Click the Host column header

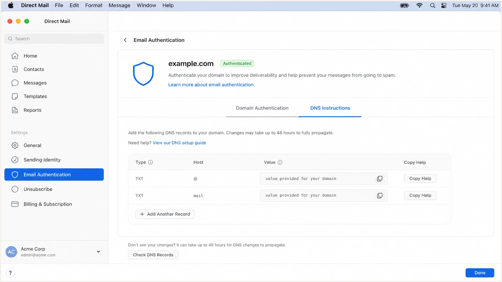(198, 162)
